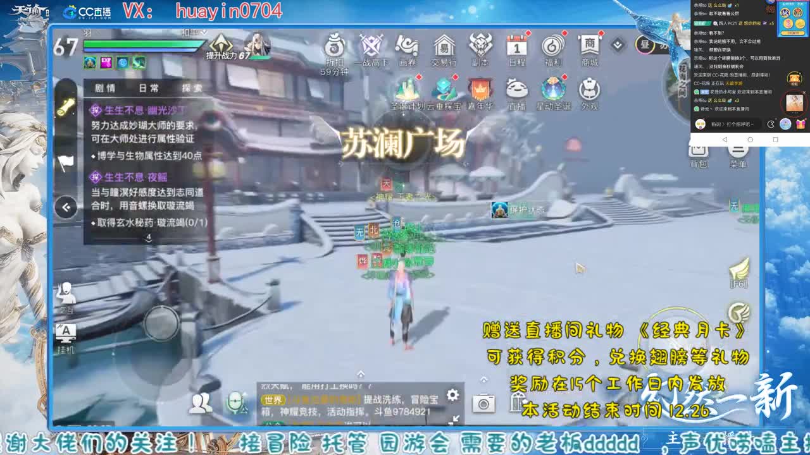This screenshot has height=455, width=810.
Task: Click the CC直播 logo
Action: (88, 11)
